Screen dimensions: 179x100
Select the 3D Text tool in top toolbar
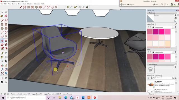[87, 7]
